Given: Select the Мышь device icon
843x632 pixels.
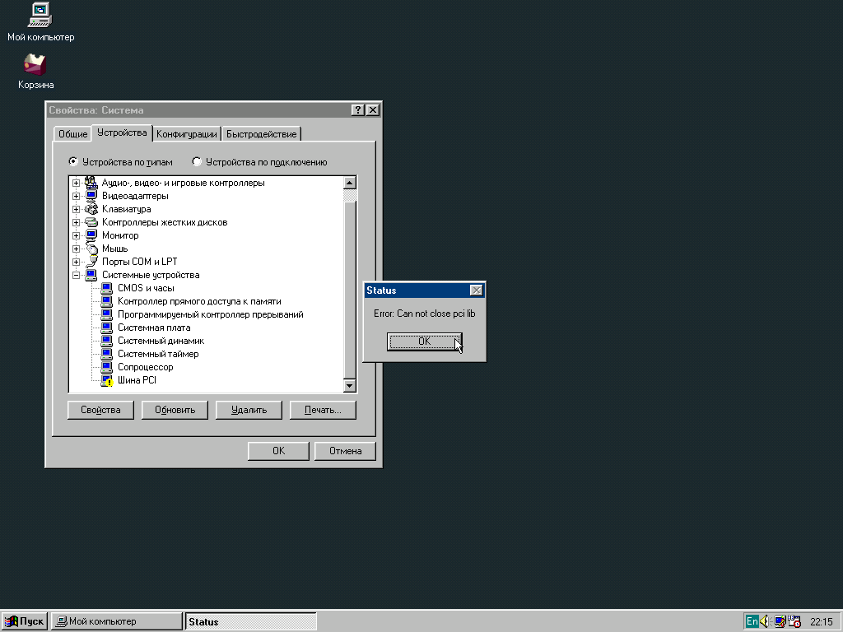Looking at the screenshot, I should (91, 249).
